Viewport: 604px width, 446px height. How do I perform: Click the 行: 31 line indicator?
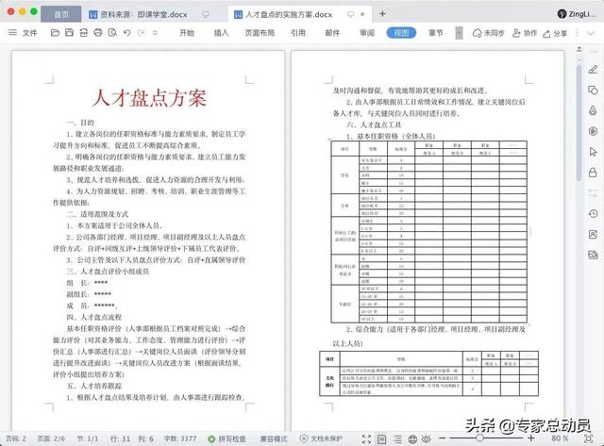coord(120,438)
